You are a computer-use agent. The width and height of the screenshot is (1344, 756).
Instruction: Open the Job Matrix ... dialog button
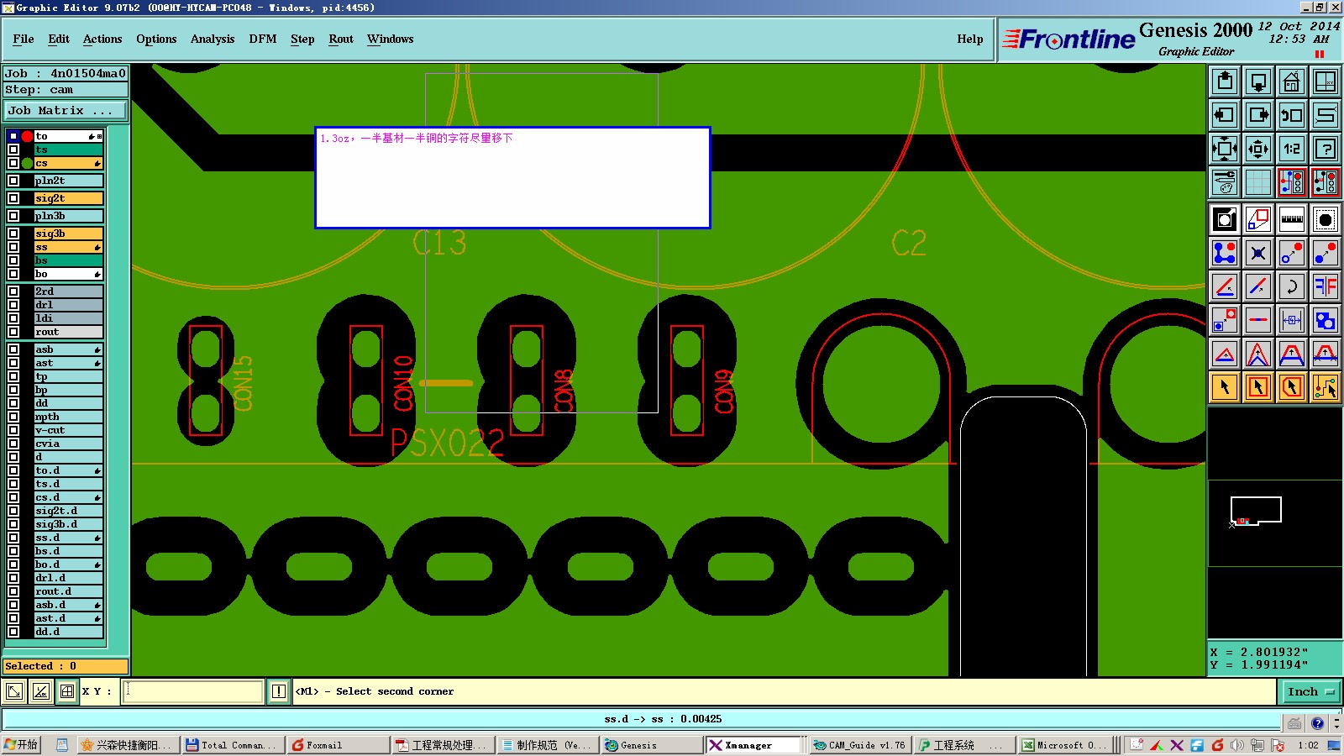click(66, 110)
